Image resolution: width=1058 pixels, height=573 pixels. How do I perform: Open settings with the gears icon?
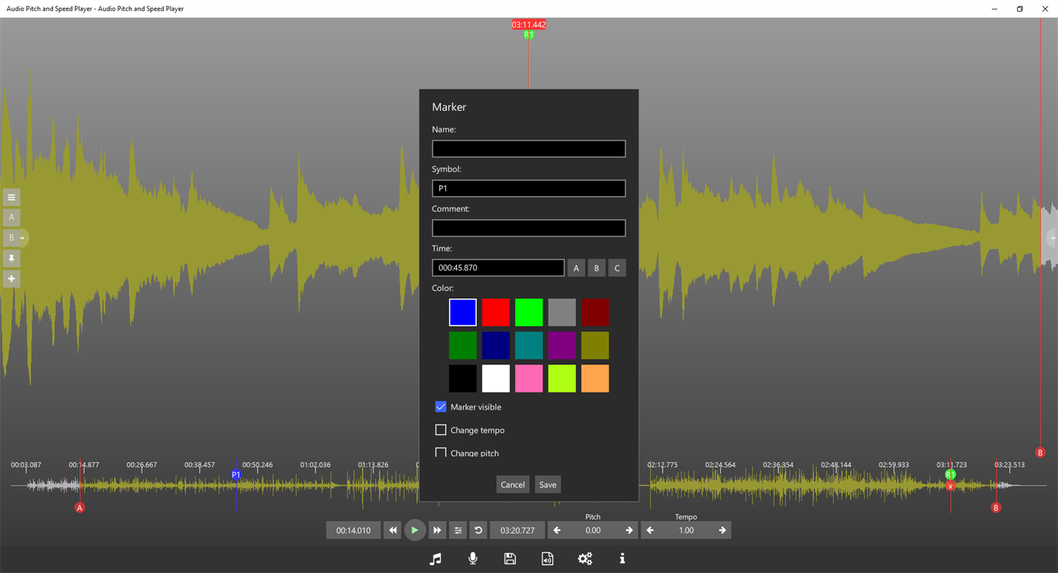585,559
